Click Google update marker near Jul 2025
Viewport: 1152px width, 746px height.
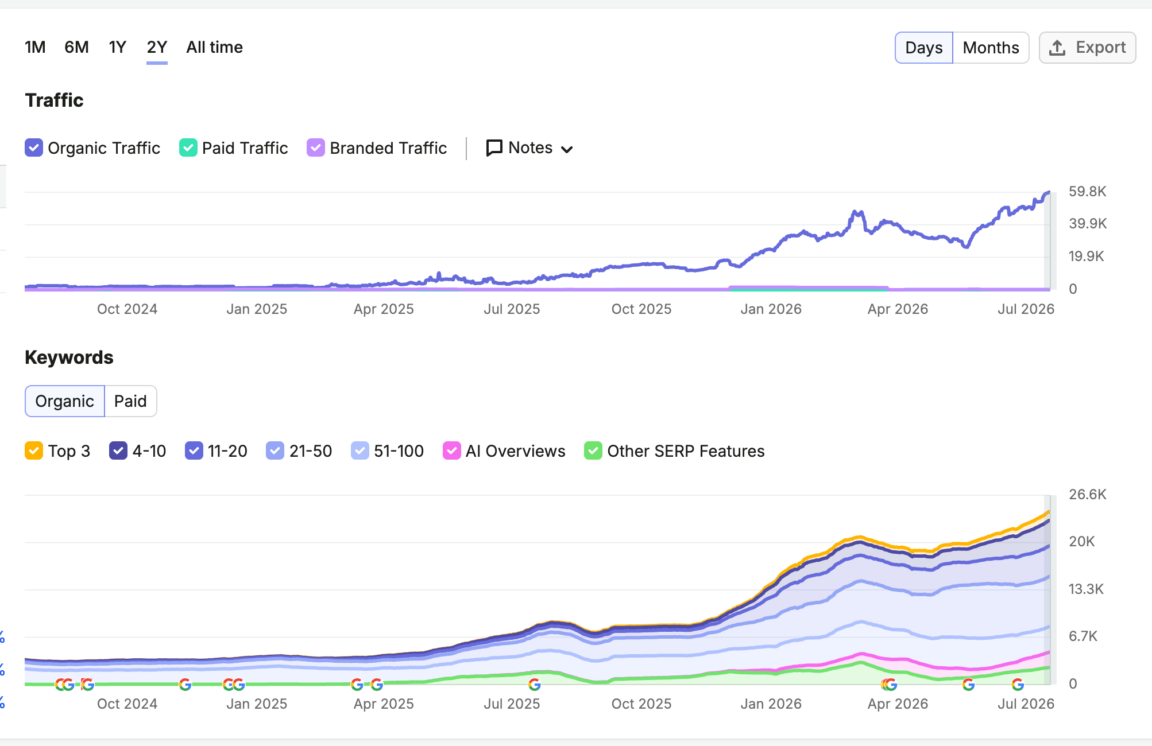pos(535,684)
